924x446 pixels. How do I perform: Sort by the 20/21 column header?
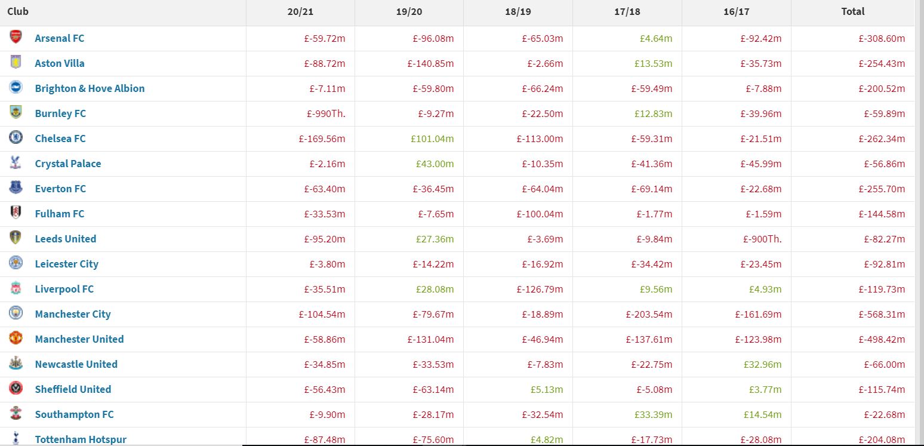299,11
